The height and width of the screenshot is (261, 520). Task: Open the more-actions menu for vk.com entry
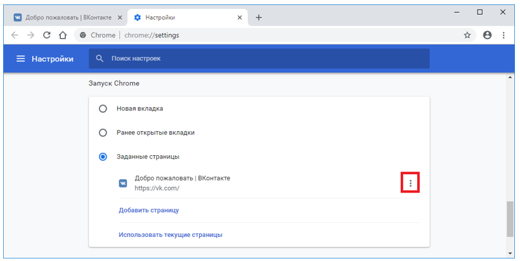[410, 183]
